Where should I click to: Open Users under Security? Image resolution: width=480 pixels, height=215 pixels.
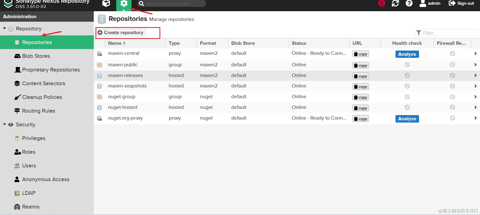[x=47, y=166]
